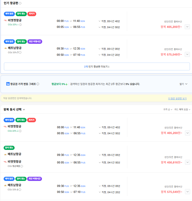Viewport: 192px width, 201px height.
Task: Click the purple 최단 비행시간 badge in 인기 항공편
Action: [x=35, y=41]
